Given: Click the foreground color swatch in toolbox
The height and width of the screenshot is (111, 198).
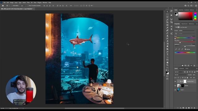Looking at the screenshot, I should [167, 72].
